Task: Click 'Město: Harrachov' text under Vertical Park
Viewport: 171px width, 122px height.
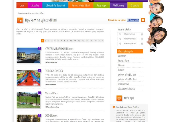Action: tap(52, 107)
